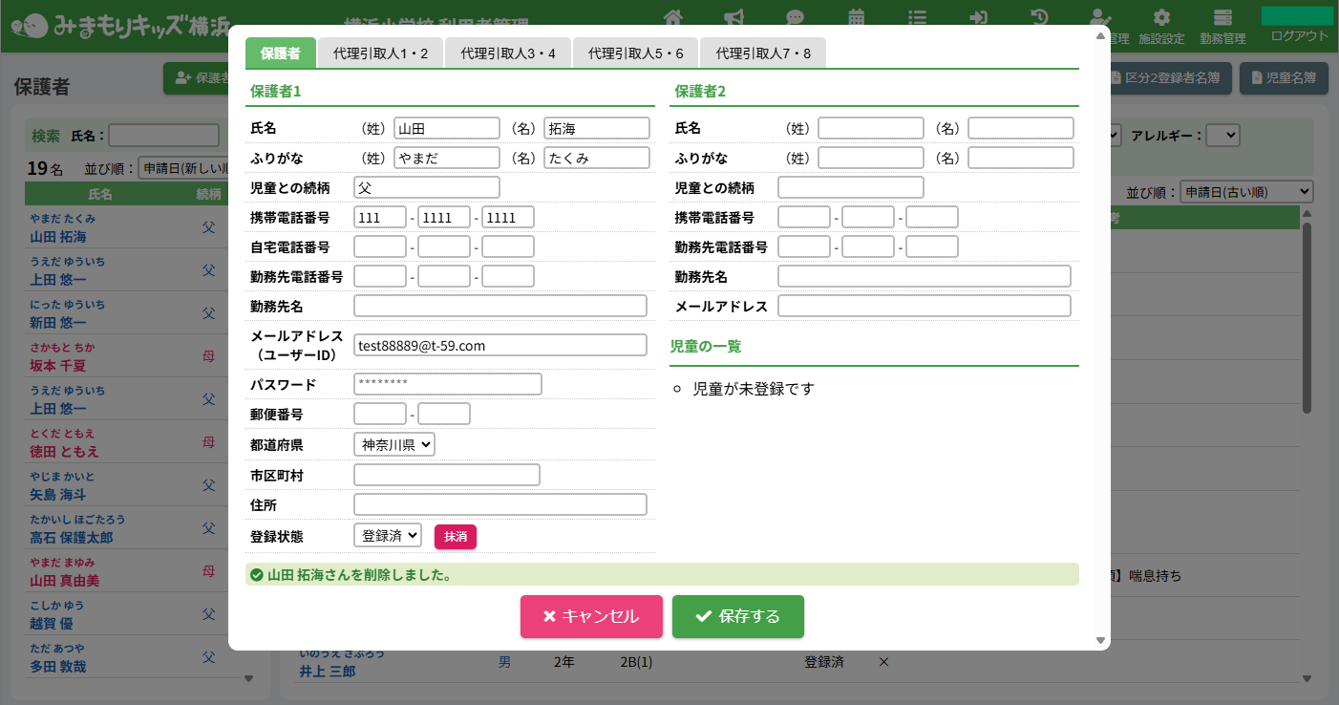
Task: Open the 登録状態 dropdown
Action: (388, 536)
